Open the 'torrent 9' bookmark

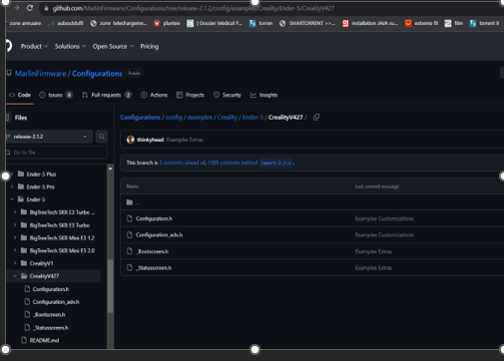coord(484,23)
